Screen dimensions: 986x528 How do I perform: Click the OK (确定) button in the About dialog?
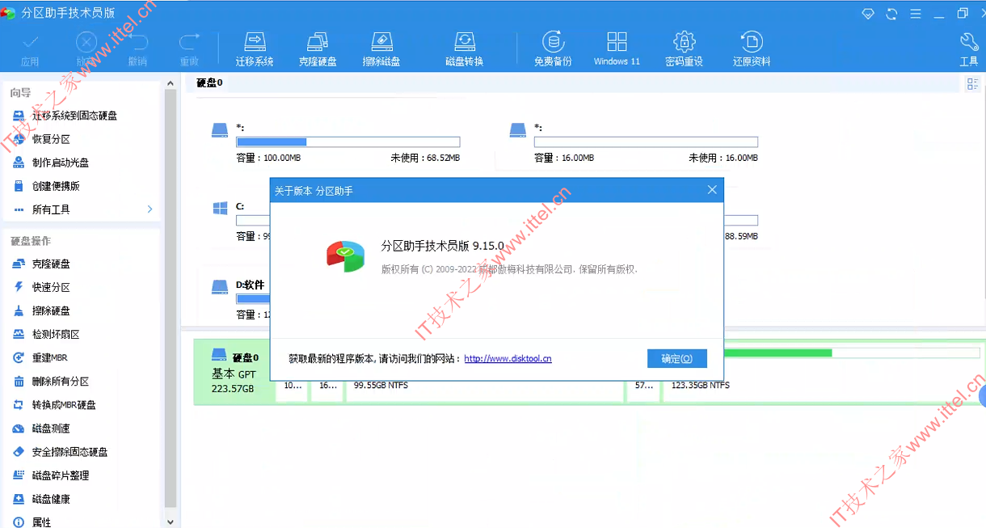click(677, 358)
